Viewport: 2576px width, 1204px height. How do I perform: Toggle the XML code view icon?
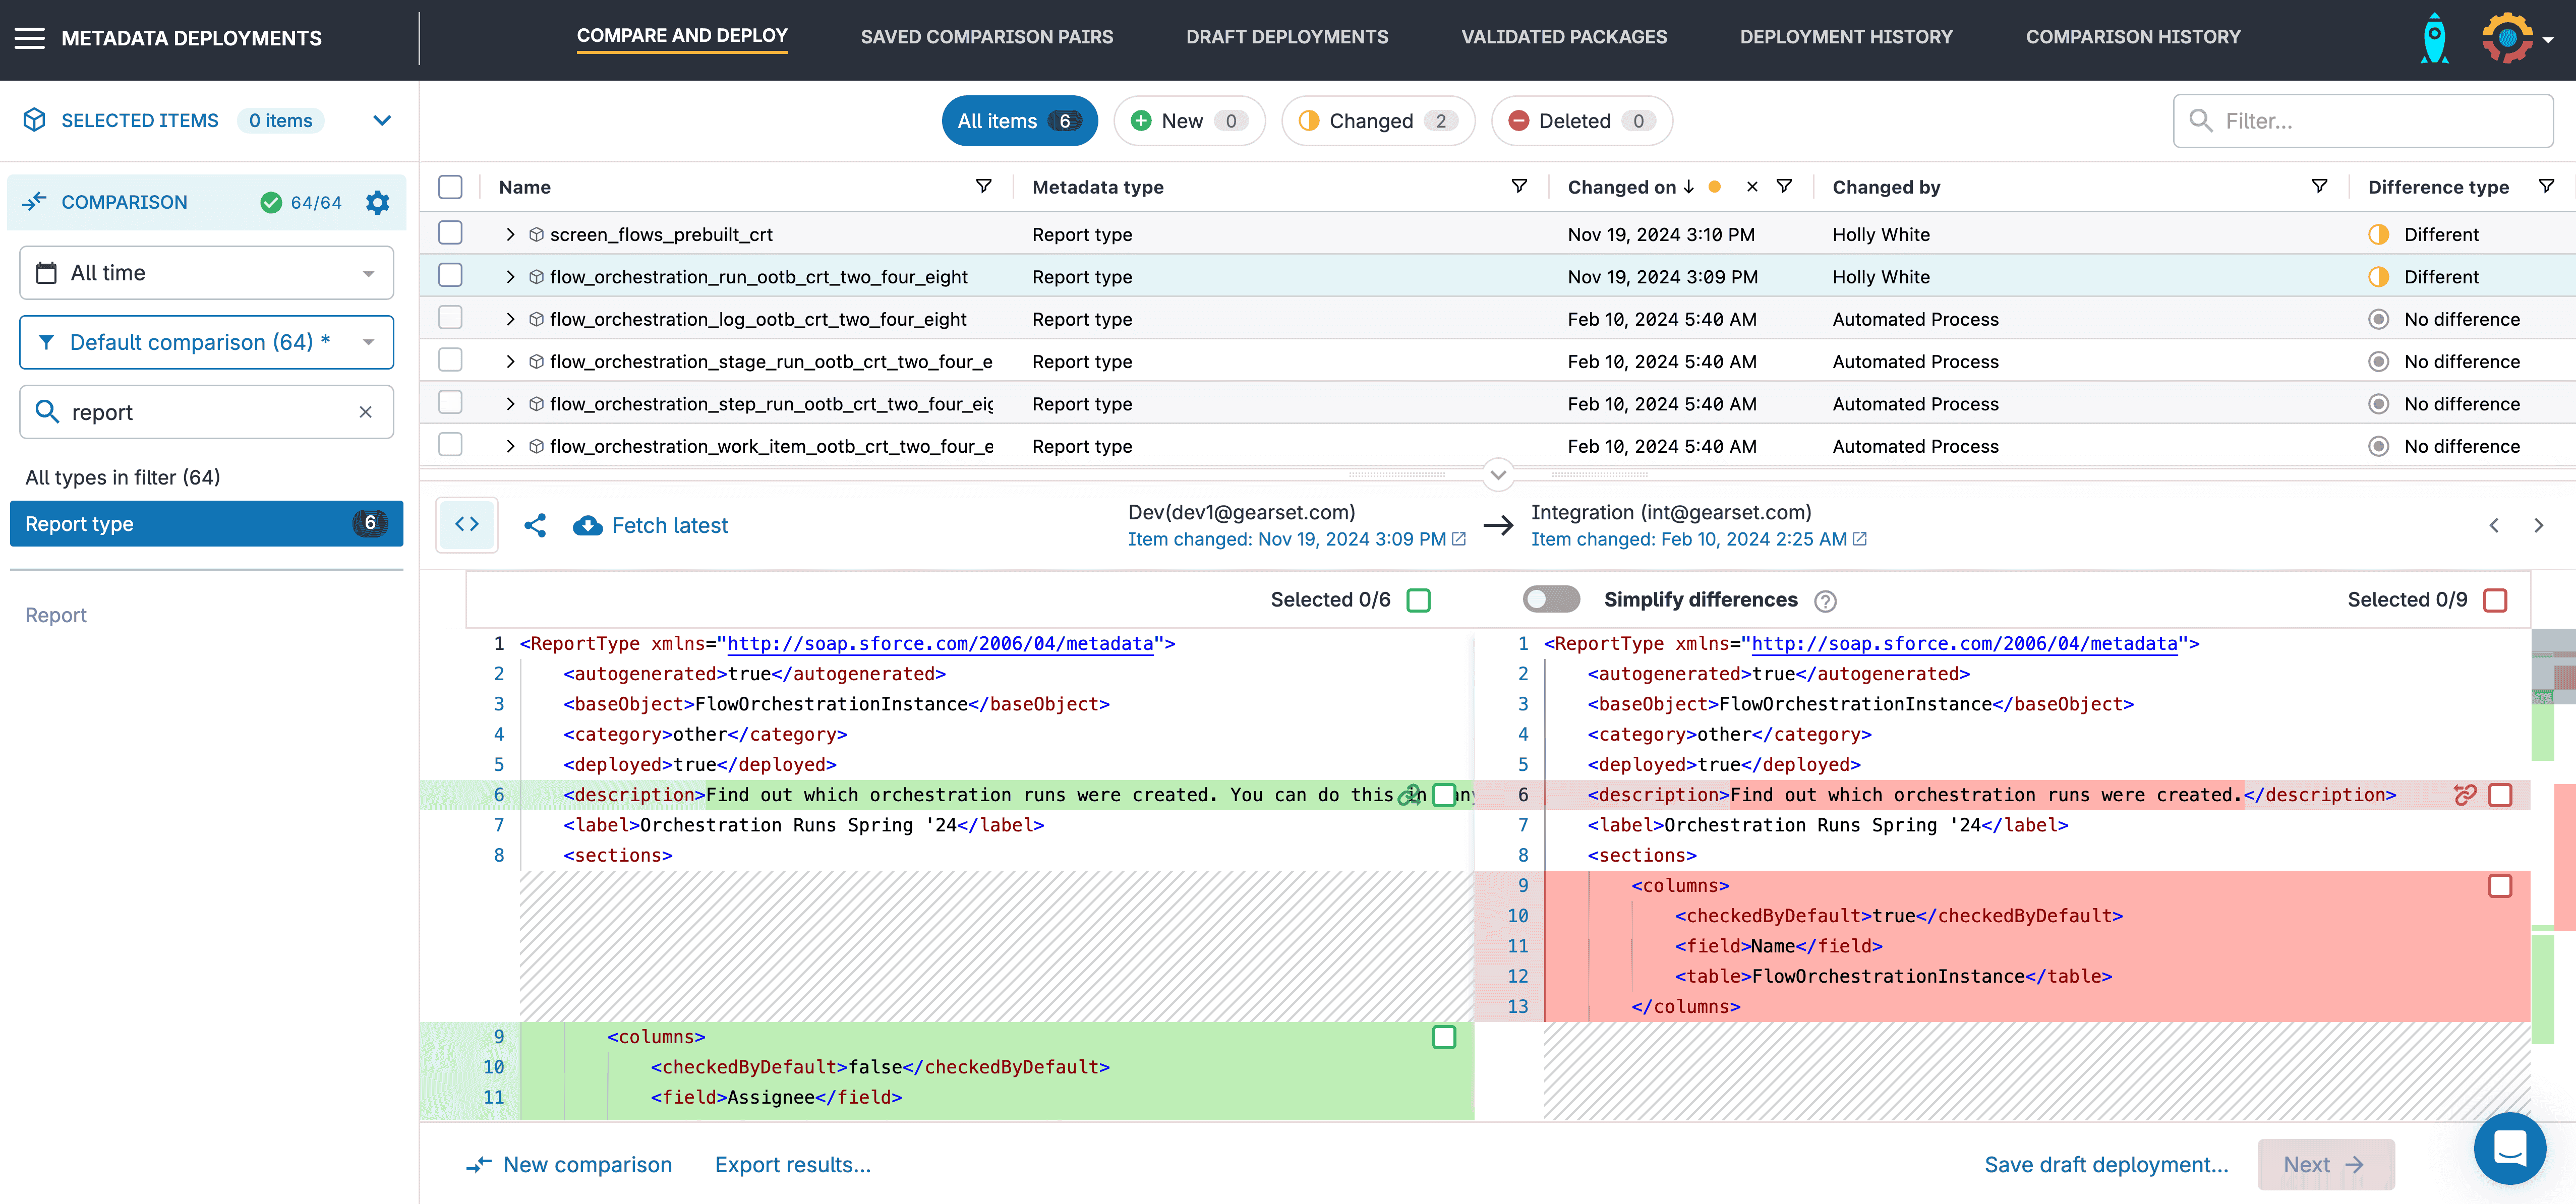point(467,524)
